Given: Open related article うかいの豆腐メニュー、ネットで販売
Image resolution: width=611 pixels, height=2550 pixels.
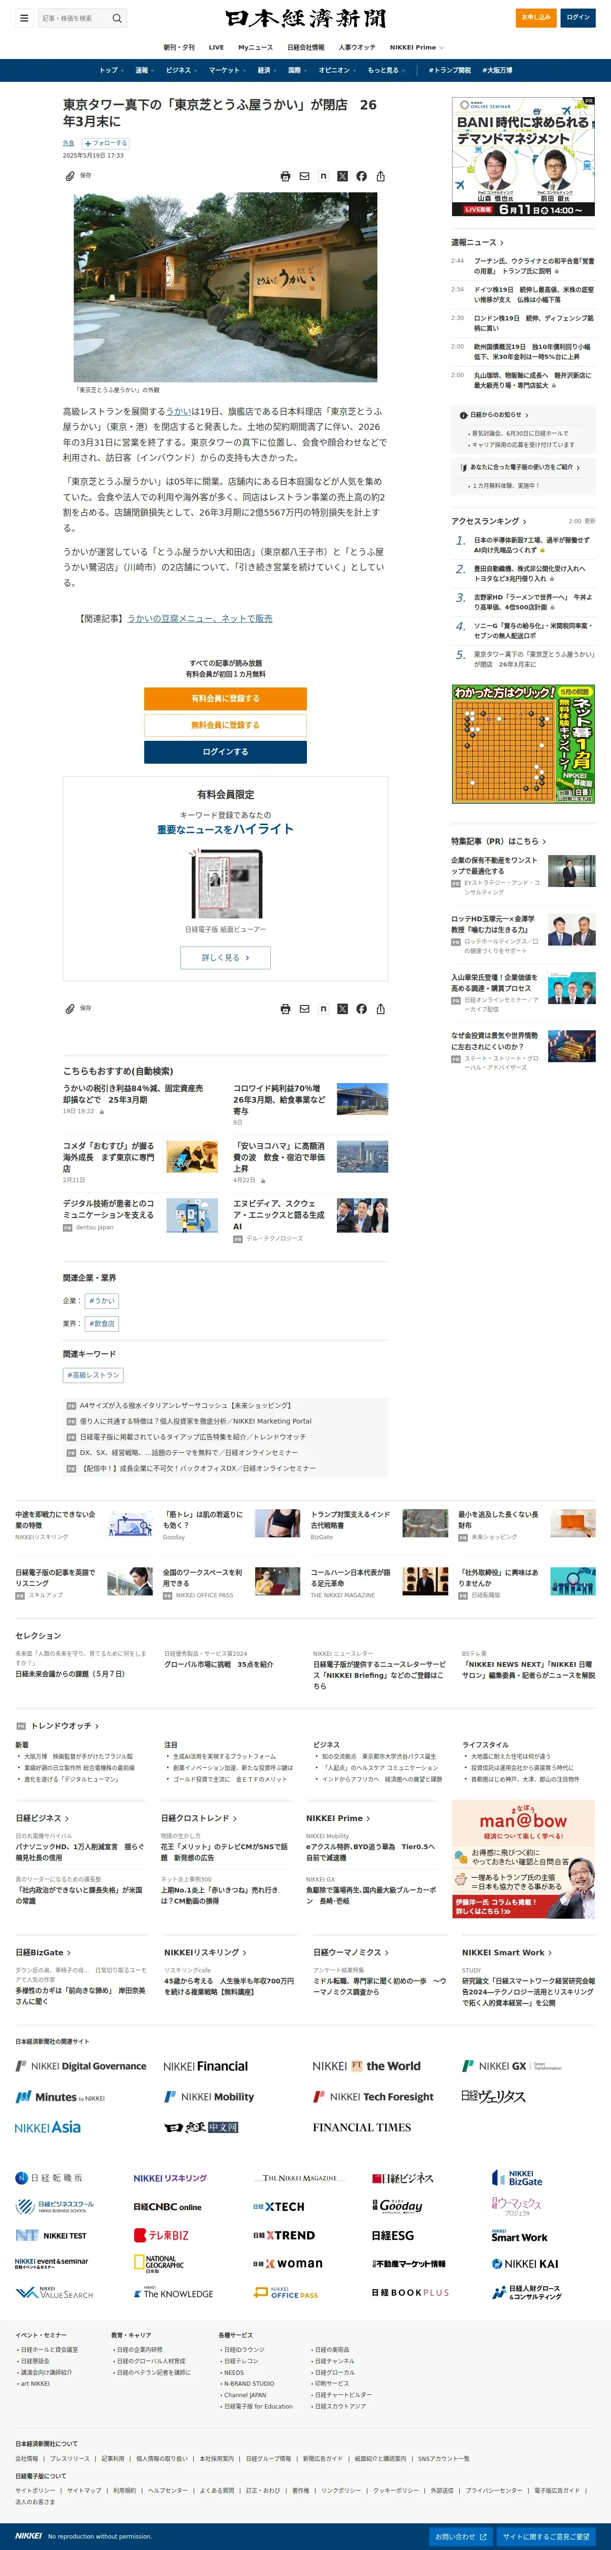Looking at the screenshot, I should coord(200,618).
